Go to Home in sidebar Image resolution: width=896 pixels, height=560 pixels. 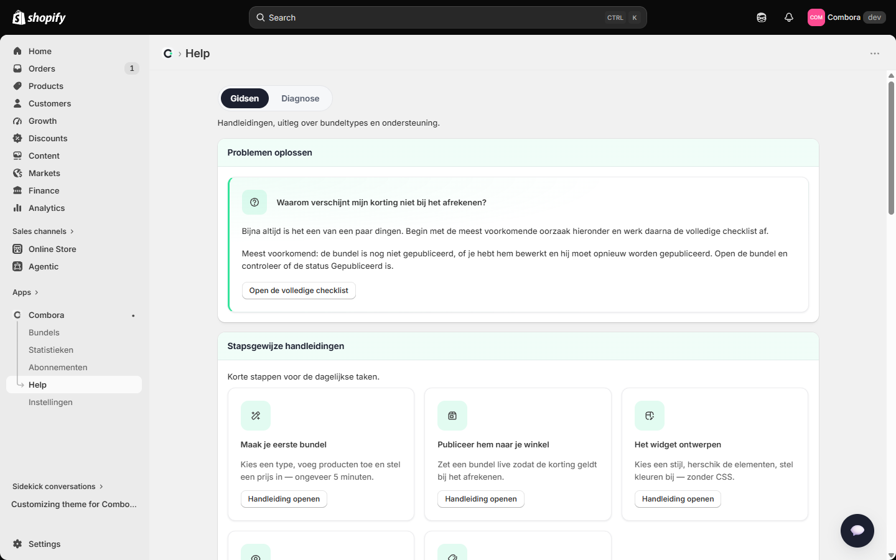[x=74, y=51]
